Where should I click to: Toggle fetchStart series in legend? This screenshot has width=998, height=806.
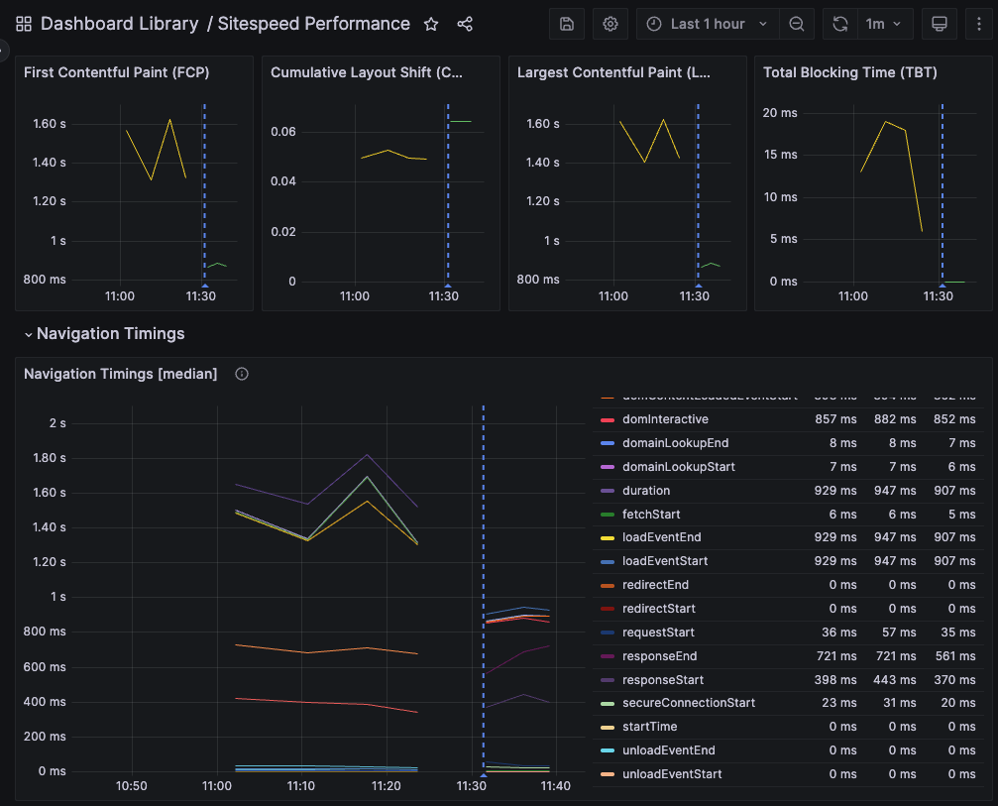pyautogui.click(x=651, y=515)
